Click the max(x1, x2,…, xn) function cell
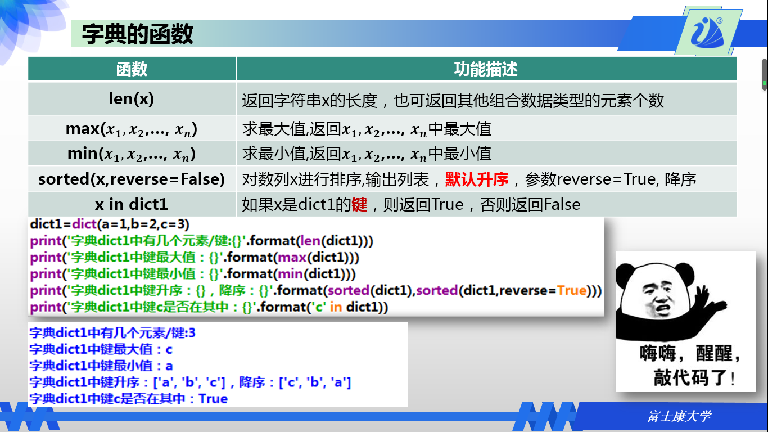 132,128
